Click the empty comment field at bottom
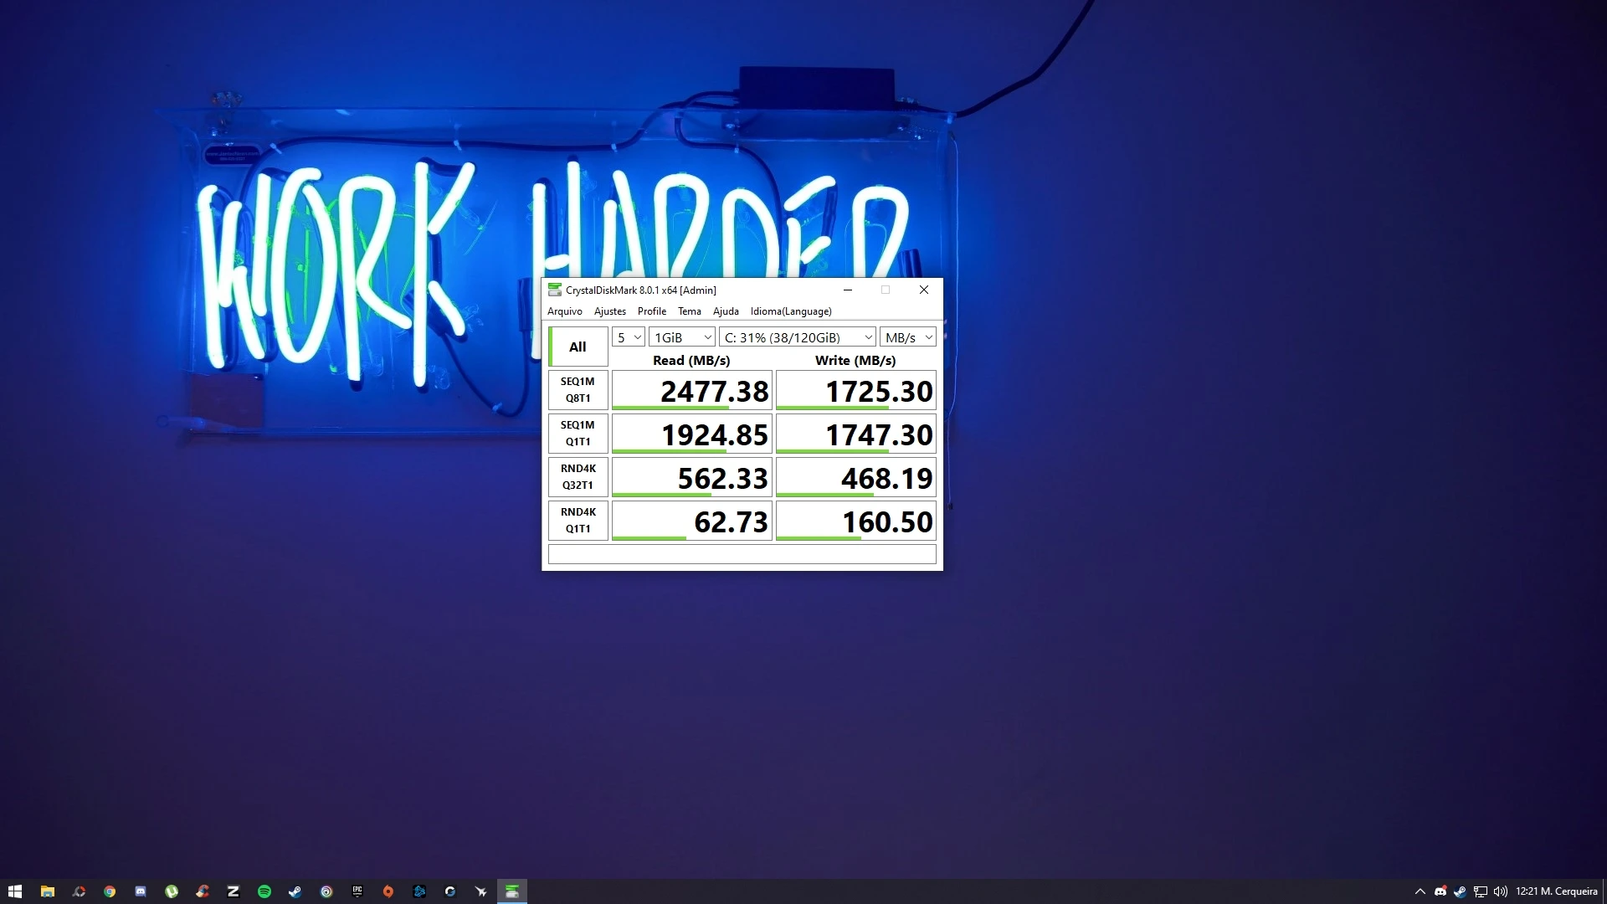The height and width of the screenshot is (904, 1607). (742, 554)
